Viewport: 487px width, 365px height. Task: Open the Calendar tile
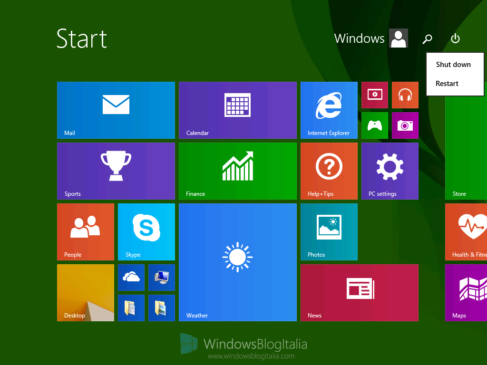238,110
